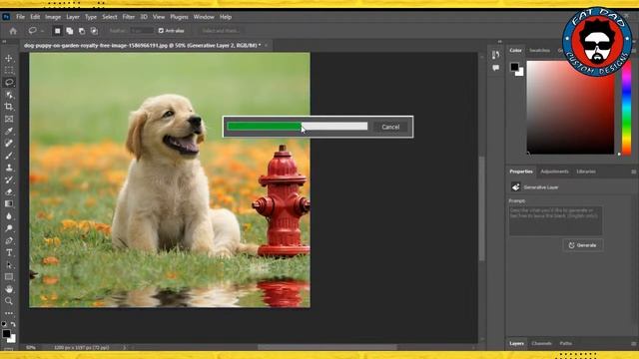639x359 pixels.
Task: Cancel the generation progress dialog
Action: click(390, 127)
